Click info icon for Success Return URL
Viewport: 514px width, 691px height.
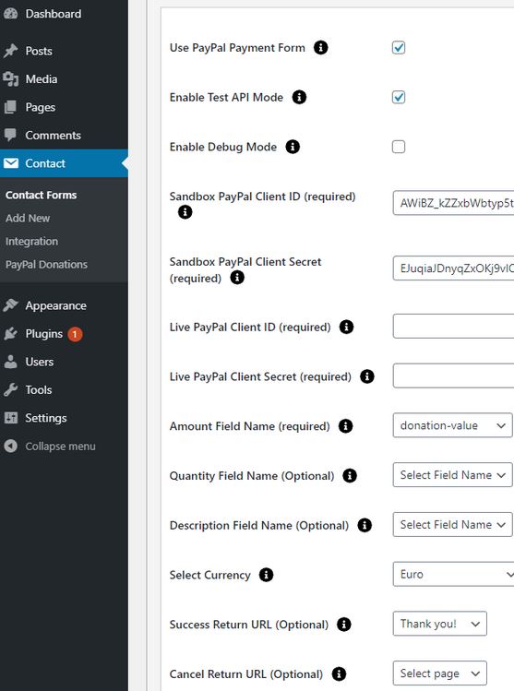pyautogui.click(x=344, y=625)
